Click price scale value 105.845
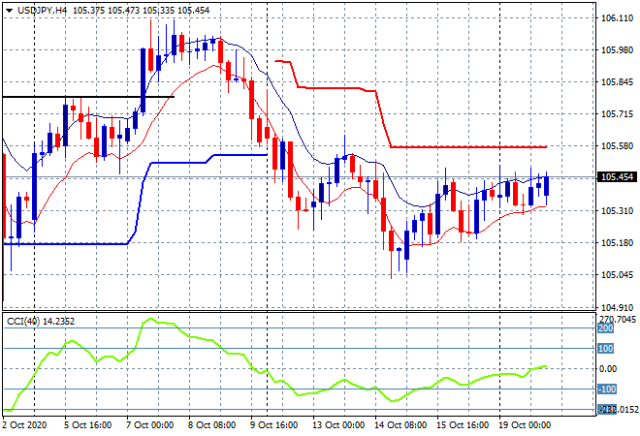Screen dimensions: 640x436 [x=617, y=82]
